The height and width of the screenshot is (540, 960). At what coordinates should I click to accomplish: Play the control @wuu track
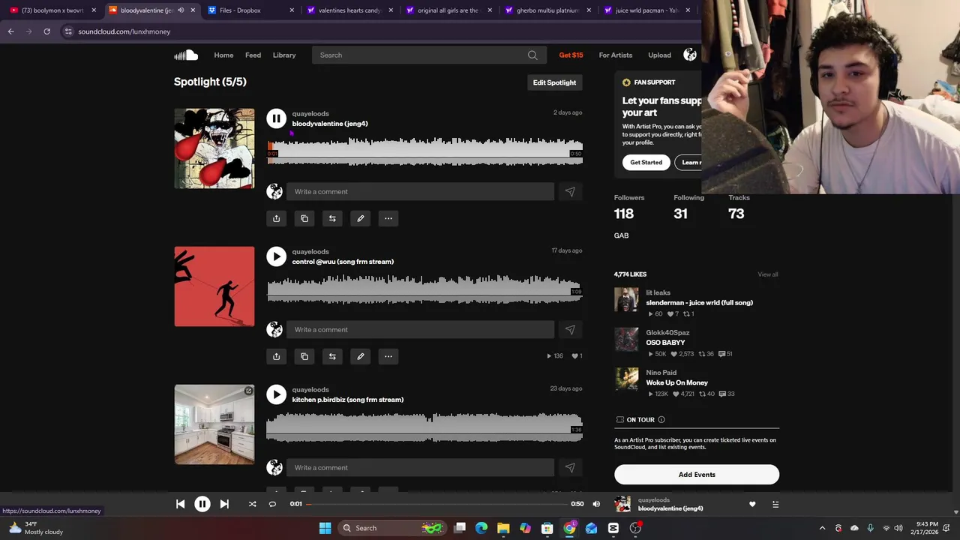276,256
